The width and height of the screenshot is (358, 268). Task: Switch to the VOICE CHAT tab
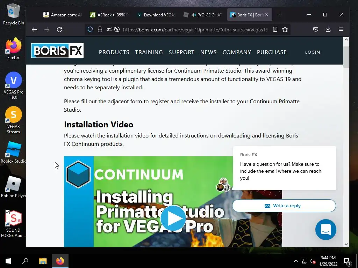[x=203, y=15]
